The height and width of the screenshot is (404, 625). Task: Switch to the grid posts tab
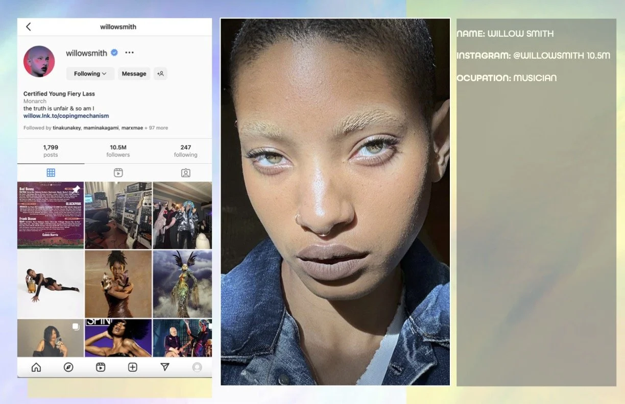pyautogui.click(x=51, y=173)
